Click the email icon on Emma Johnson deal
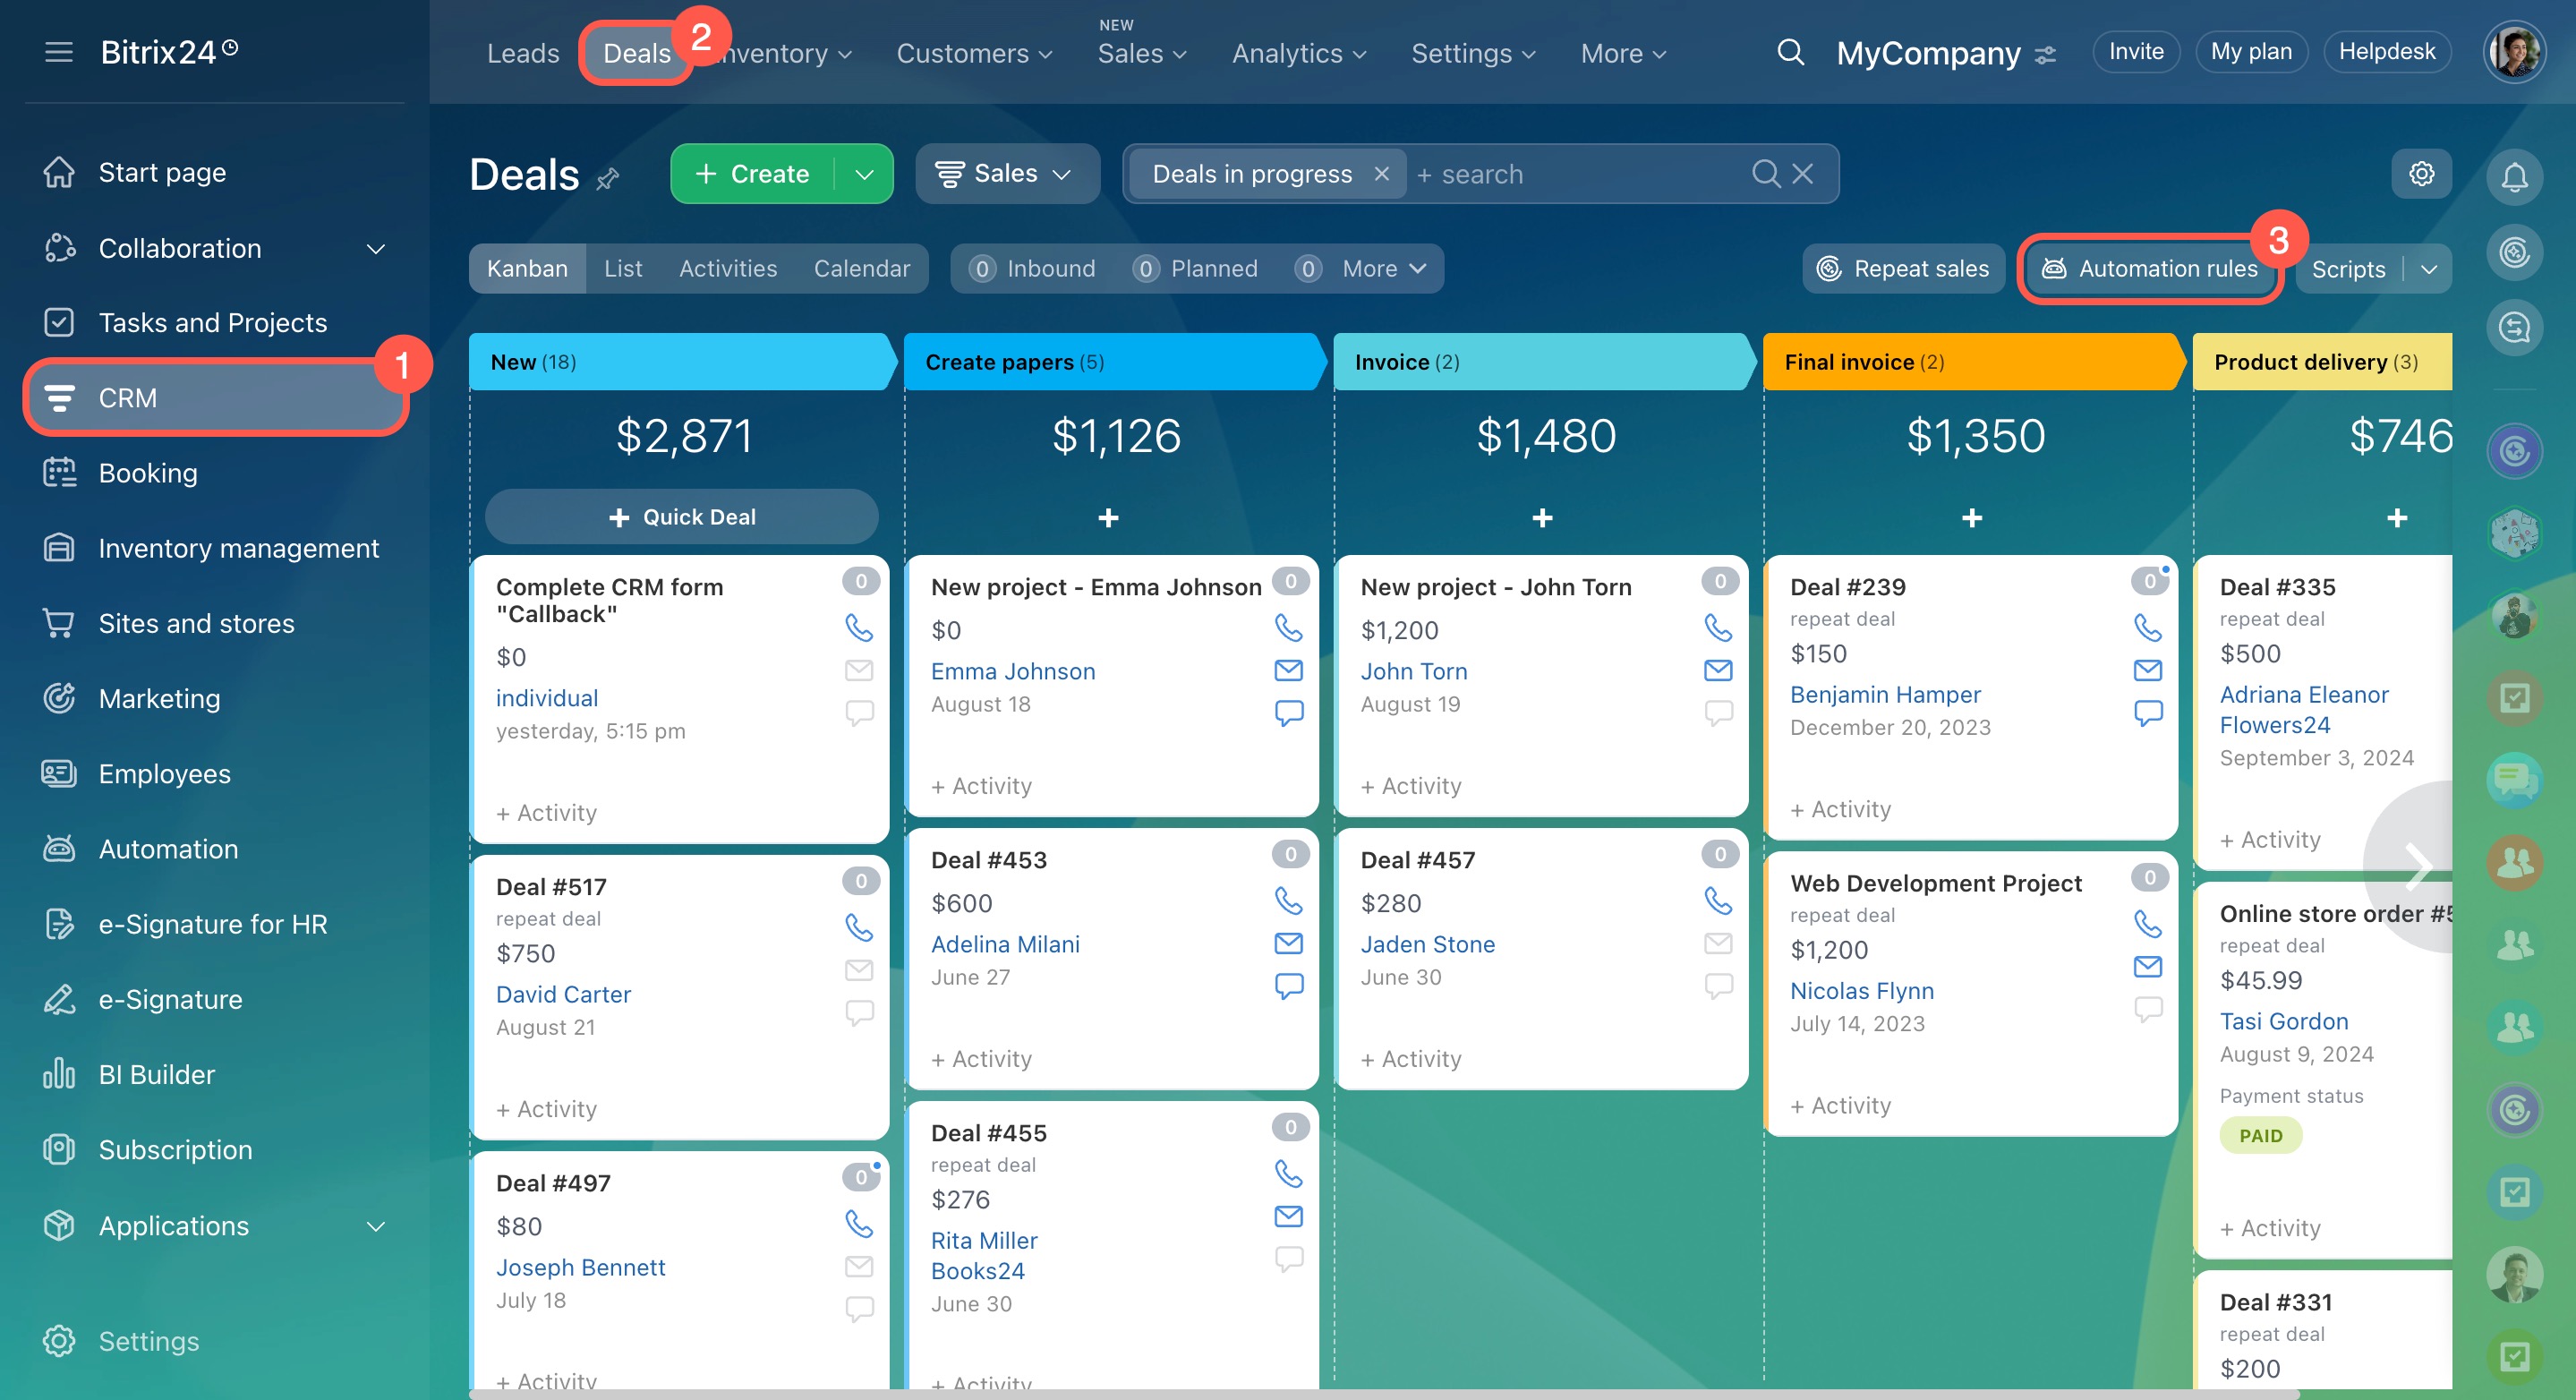The height and width of the screenshot is (1400, 2576). click(1288, 670)
